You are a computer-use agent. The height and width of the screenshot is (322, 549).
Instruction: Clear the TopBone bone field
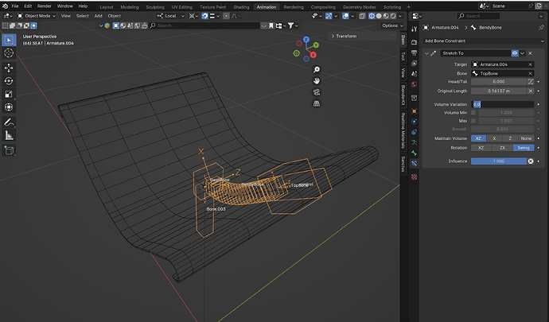(x=530, y=73)
